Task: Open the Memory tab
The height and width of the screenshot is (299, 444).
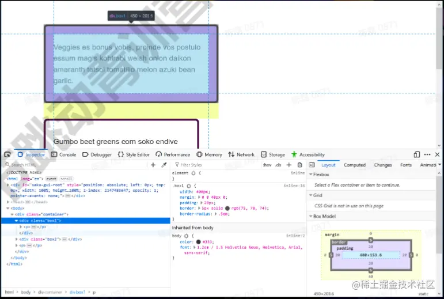Action: tap(209, 154)
